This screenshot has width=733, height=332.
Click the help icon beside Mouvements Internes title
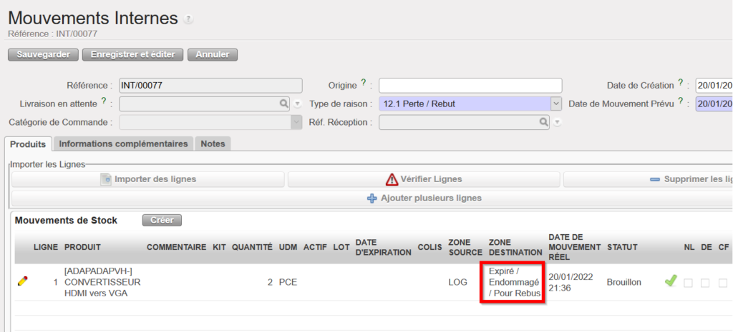point(188,19)
